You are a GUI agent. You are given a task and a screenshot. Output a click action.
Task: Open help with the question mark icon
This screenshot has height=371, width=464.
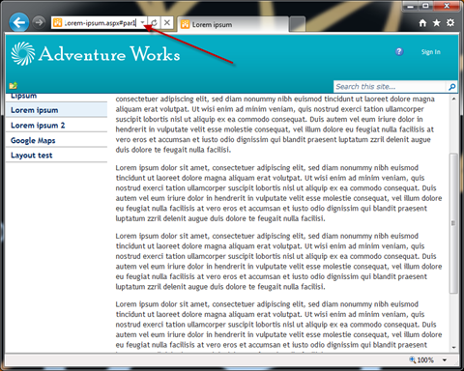399,51
